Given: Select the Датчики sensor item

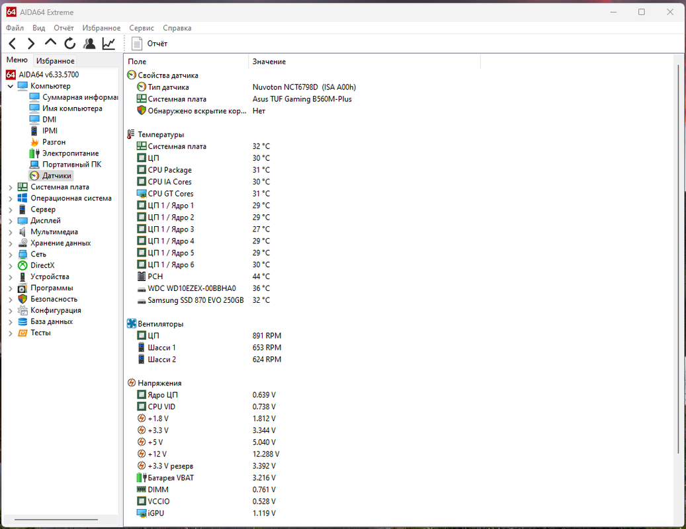Looking at the screenshot, I should [51, 176].
